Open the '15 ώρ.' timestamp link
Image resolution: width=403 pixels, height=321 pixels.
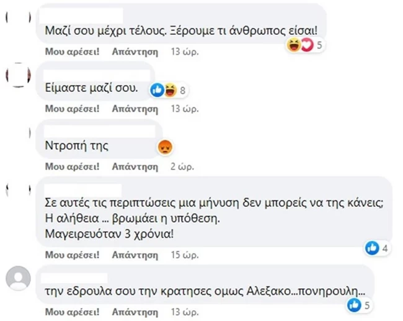click(184, 255)
